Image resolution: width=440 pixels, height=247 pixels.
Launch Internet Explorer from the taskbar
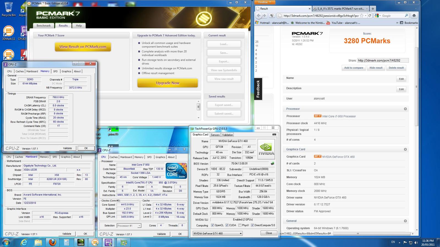pyautogui.click(x=24, y=242)
